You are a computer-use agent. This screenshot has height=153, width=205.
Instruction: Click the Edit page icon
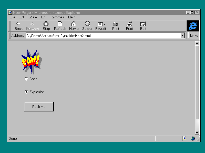[x=143, y=24]
